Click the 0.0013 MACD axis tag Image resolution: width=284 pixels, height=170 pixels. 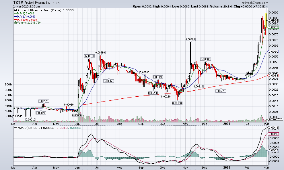click(273, 128)
